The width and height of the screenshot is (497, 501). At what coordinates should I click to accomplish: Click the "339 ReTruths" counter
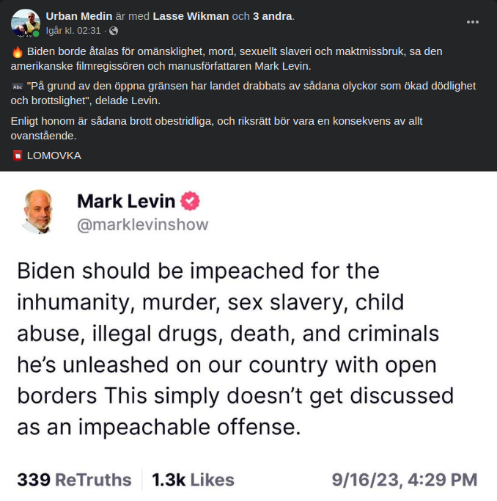(x=74, y=480)
